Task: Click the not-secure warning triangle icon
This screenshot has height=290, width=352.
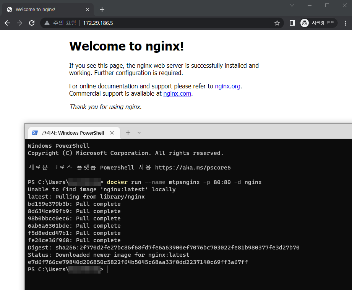Action: coord(47,23)
